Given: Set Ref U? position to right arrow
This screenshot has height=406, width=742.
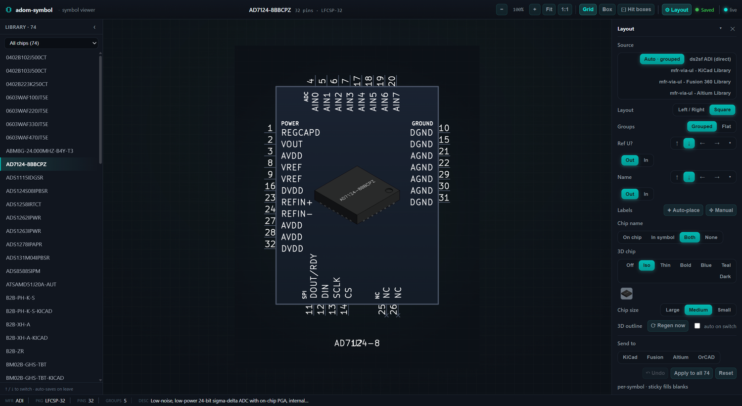Looking at the screenshot, I should [717, 144].
